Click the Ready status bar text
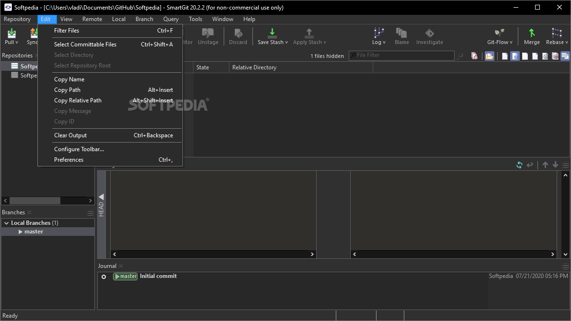This screenshot has width=571, height=321. tap(10, 316)
